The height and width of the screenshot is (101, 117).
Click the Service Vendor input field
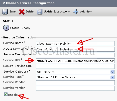pos(75,83)
